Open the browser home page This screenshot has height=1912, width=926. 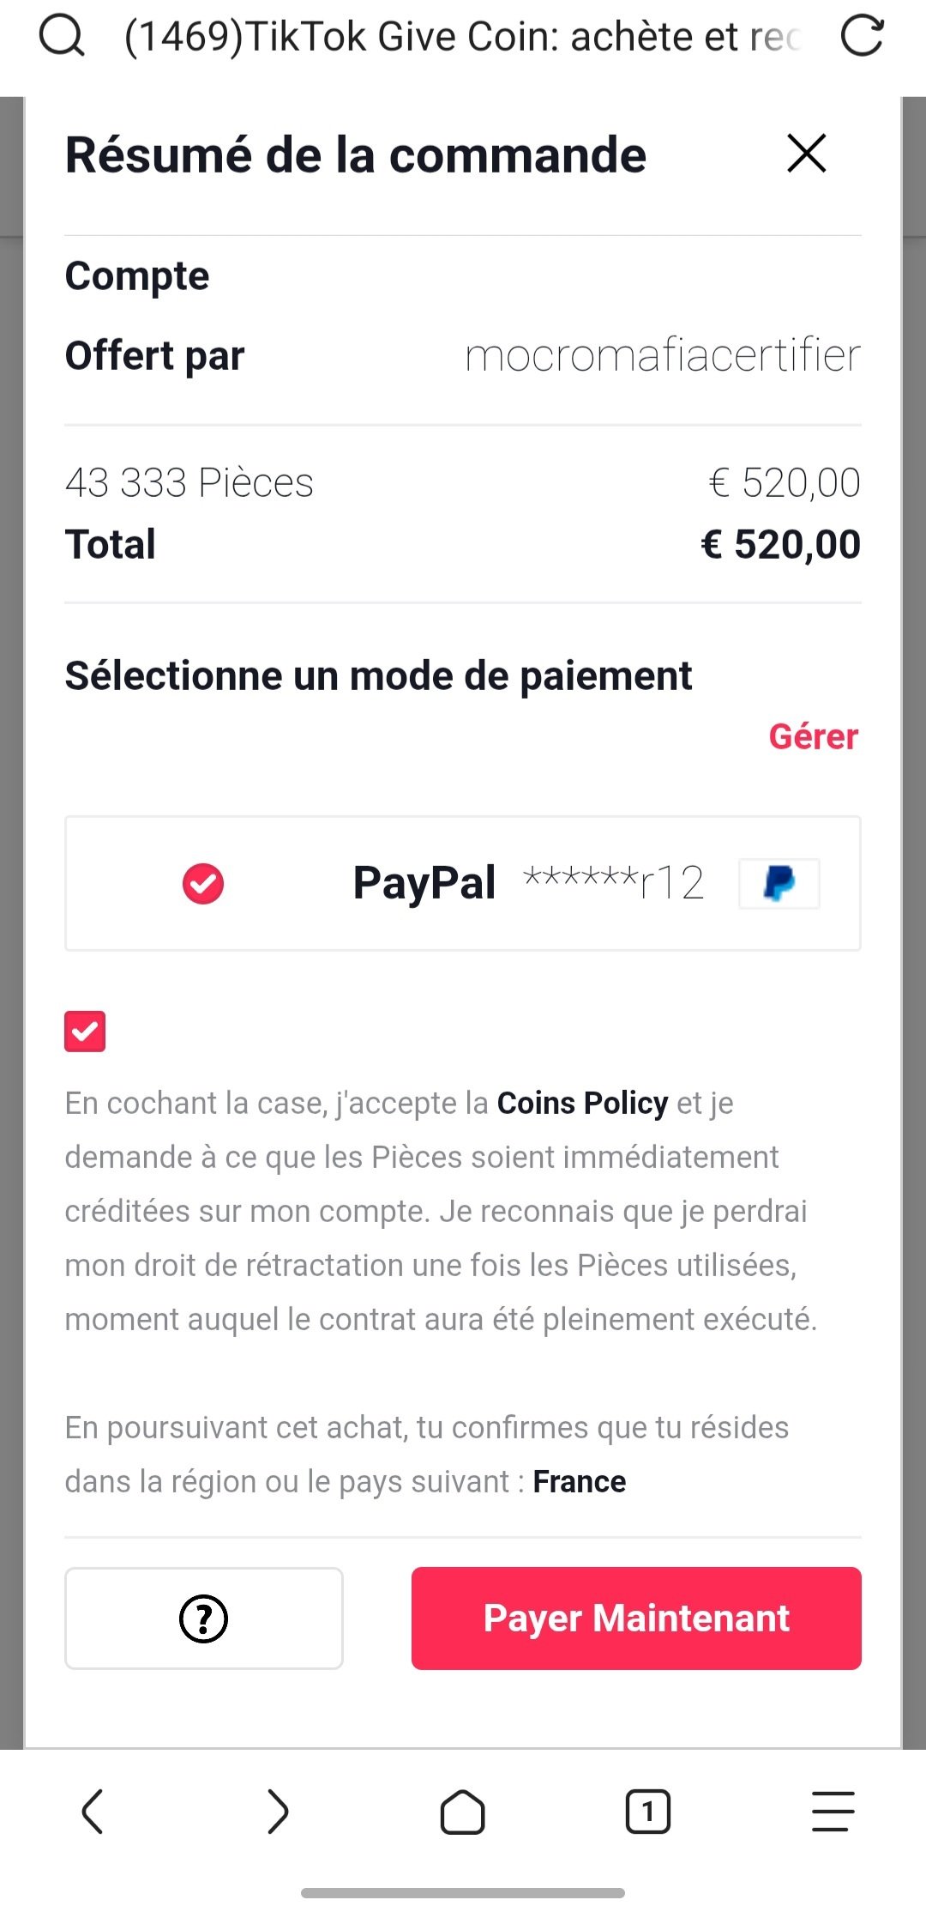click(462, 1812)
